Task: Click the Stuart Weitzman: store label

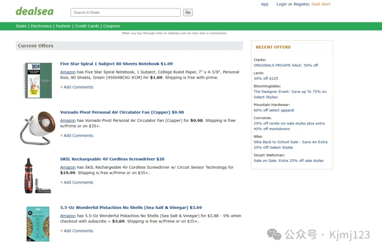Action: pos(269,155)
